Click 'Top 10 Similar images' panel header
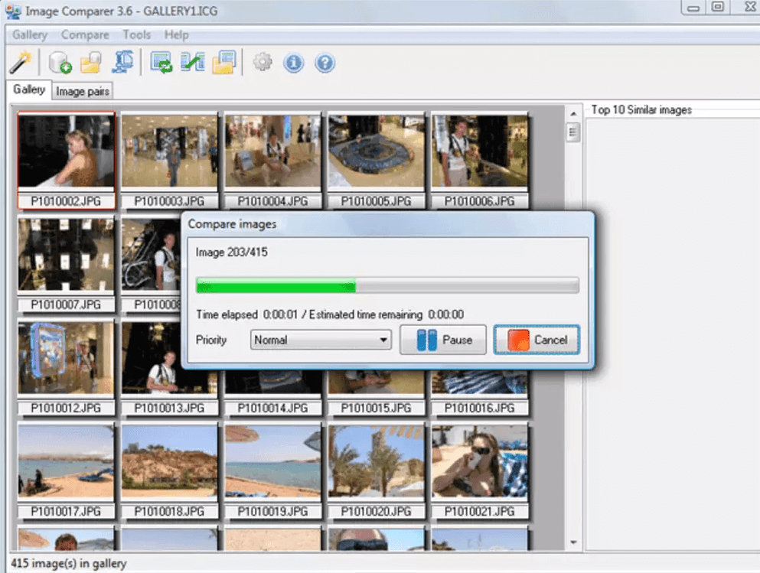 641,110
